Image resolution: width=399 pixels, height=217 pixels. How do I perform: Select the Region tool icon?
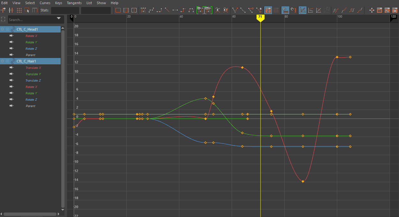[27, 10]
